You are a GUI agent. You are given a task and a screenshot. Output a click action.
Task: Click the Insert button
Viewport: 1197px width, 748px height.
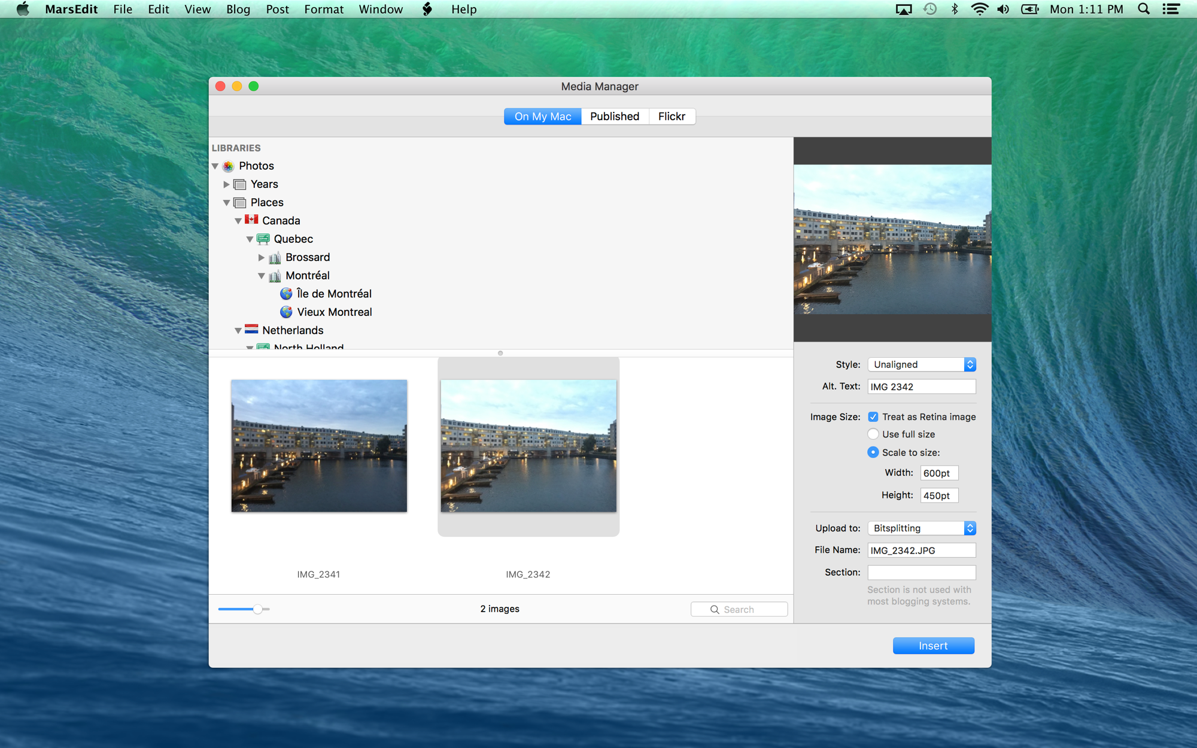pyautogui.click(x=932, y=646)
